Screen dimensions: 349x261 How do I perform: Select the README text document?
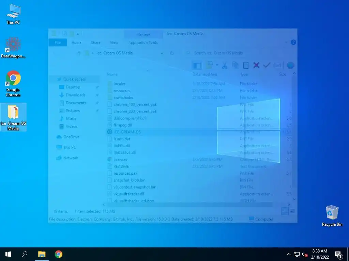199,167
